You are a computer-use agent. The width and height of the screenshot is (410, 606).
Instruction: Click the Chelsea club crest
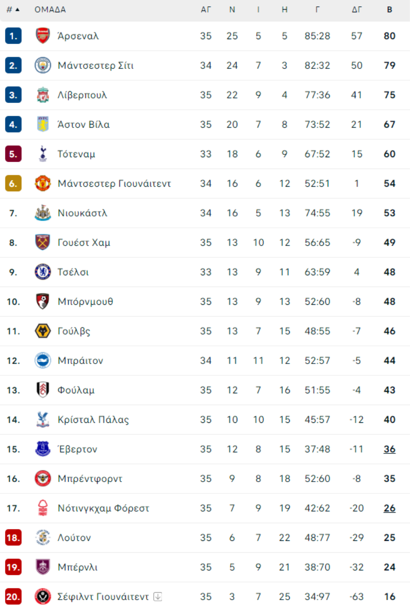43,272
